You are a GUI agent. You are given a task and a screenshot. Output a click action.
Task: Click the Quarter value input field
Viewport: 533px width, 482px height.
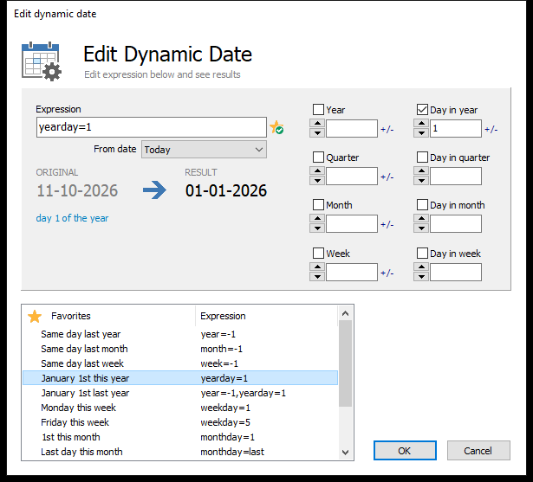click(352, 176)
